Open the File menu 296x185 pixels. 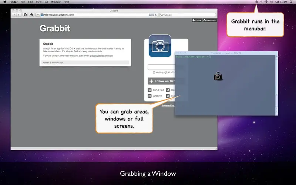click(x=23, y=2)
